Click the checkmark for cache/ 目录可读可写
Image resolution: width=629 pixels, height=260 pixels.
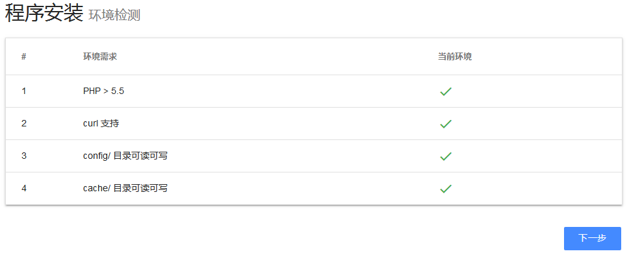click(446, 189)
